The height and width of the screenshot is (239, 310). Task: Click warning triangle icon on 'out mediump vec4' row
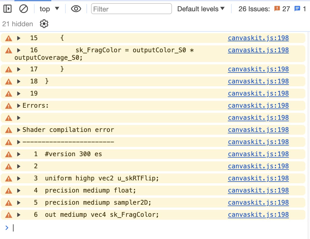[9, 215]
